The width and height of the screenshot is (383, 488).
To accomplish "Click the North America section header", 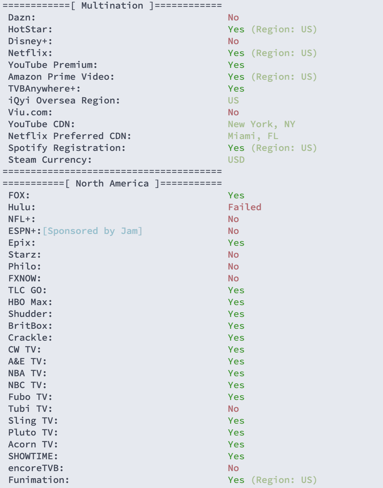I will [x=112, y=184].
